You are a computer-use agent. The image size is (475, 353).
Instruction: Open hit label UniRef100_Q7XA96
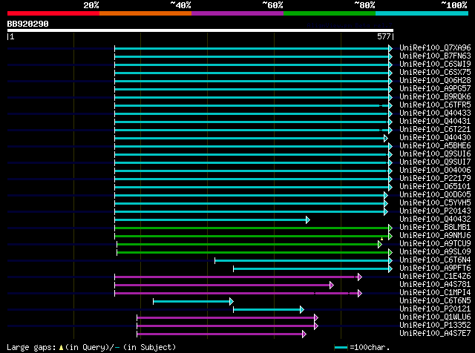pos(435,48)
